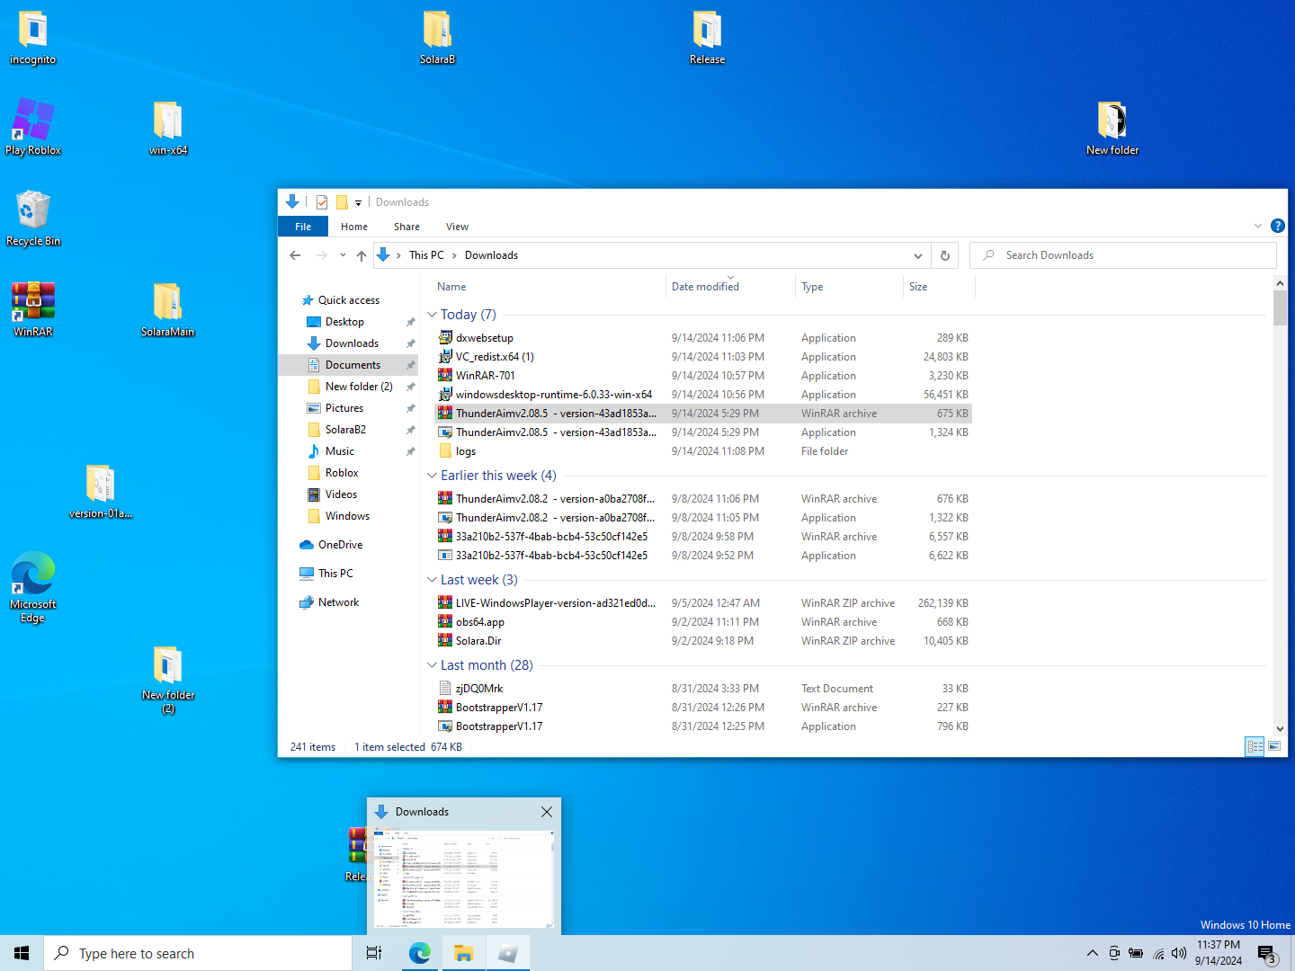Switch to details view layout

(1255, 746)
